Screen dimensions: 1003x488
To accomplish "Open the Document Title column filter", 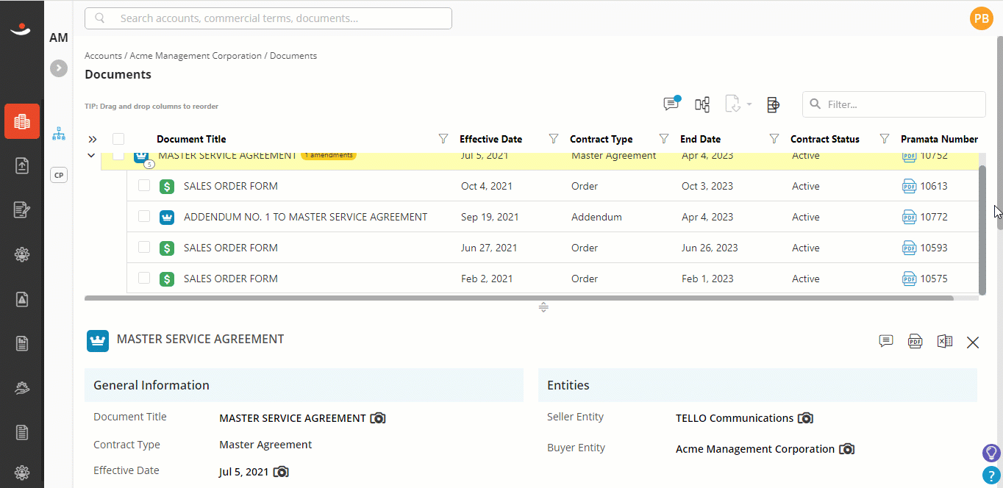I will click(443, 139).
